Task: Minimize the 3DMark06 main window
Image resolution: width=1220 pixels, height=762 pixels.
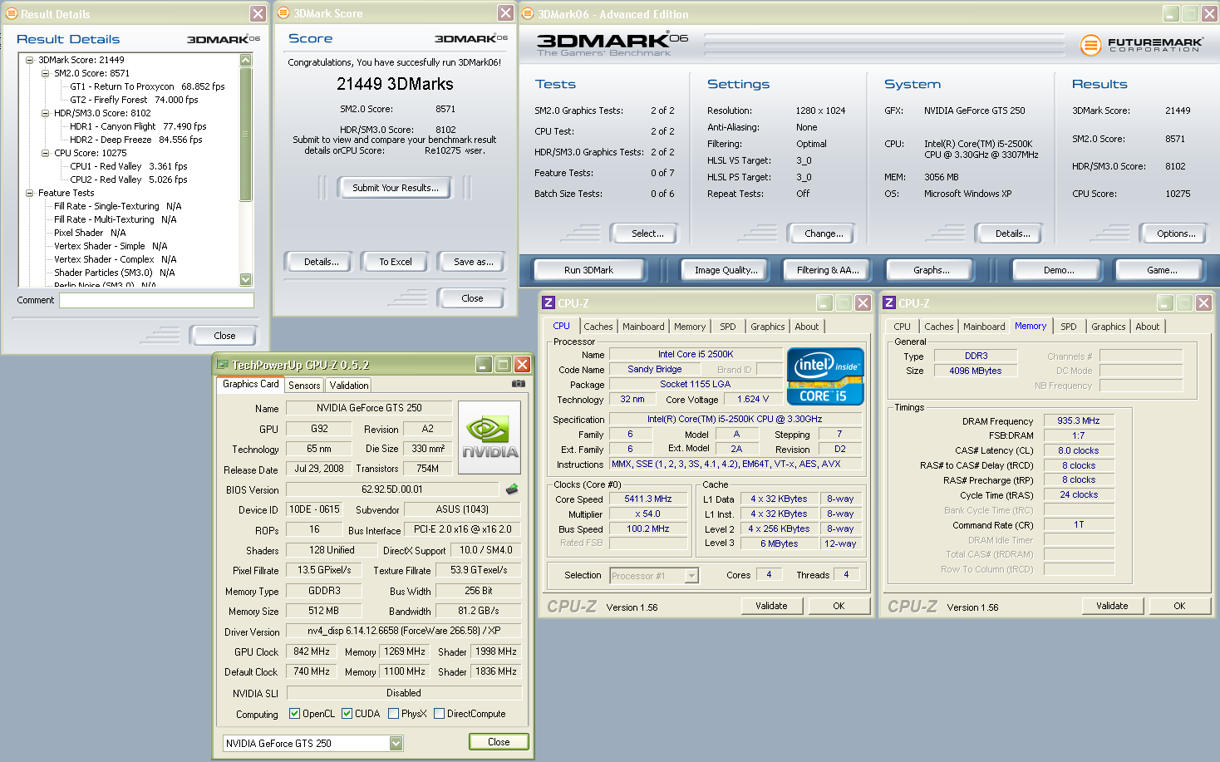Action: click(x=1171, y=13)
